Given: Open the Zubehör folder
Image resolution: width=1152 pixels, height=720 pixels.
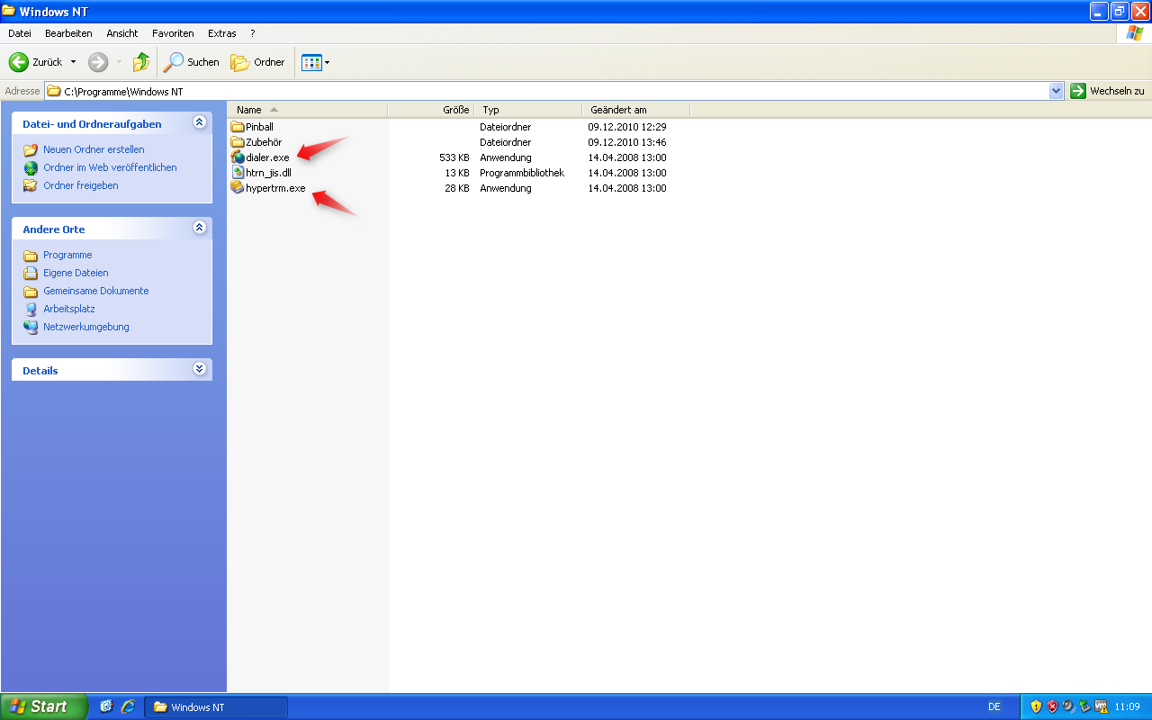Looking at the screenshot, I should (262, 141).
